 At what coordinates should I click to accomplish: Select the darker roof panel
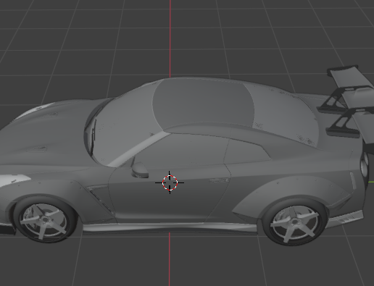pos(203,104)
